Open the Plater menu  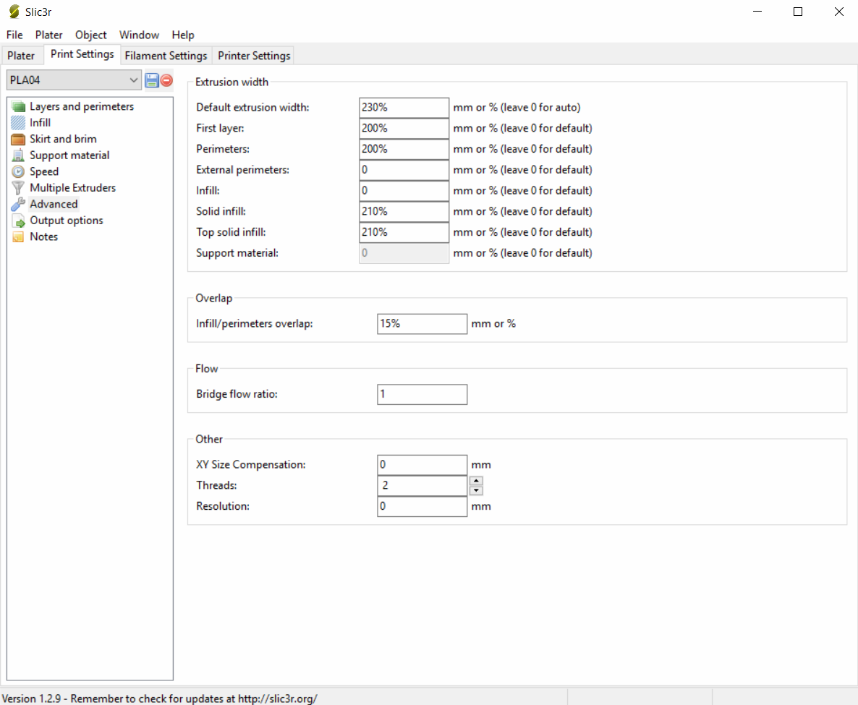48,35
